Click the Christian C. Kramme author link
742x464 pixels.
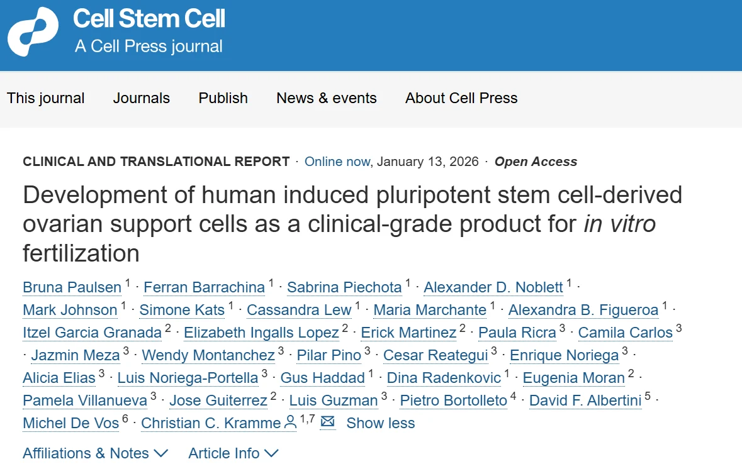[x=211, y=423]
